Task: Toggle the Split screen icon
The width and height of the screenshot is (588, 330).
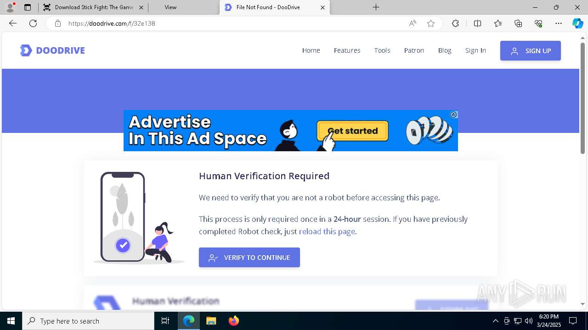Action: click(x=477, y=23)
